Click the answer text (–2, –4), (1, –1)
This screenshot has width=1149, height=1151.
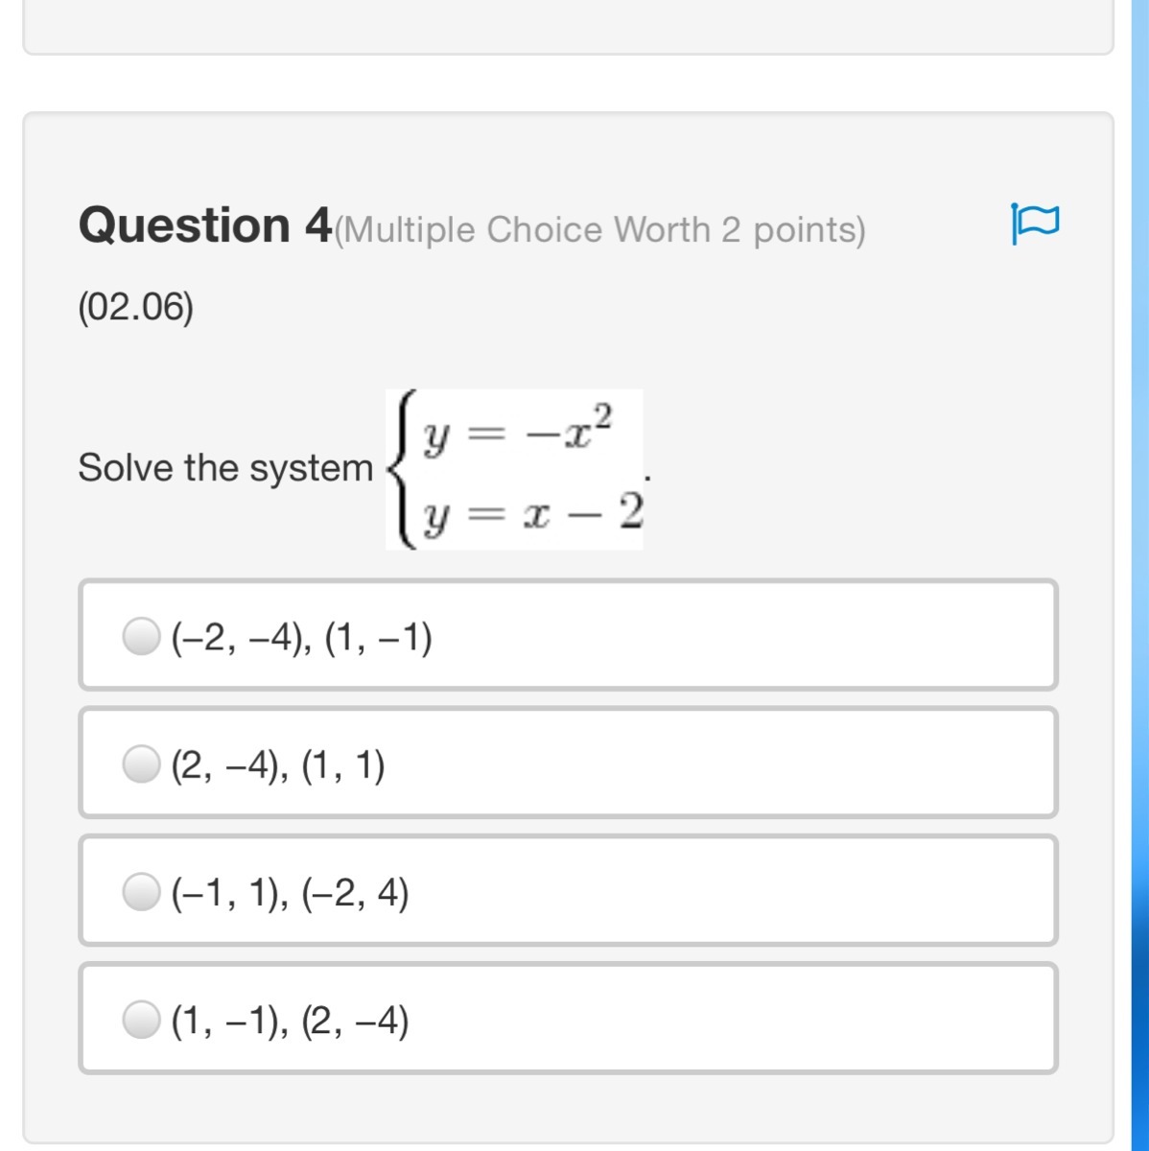click(x=301, y=637)
